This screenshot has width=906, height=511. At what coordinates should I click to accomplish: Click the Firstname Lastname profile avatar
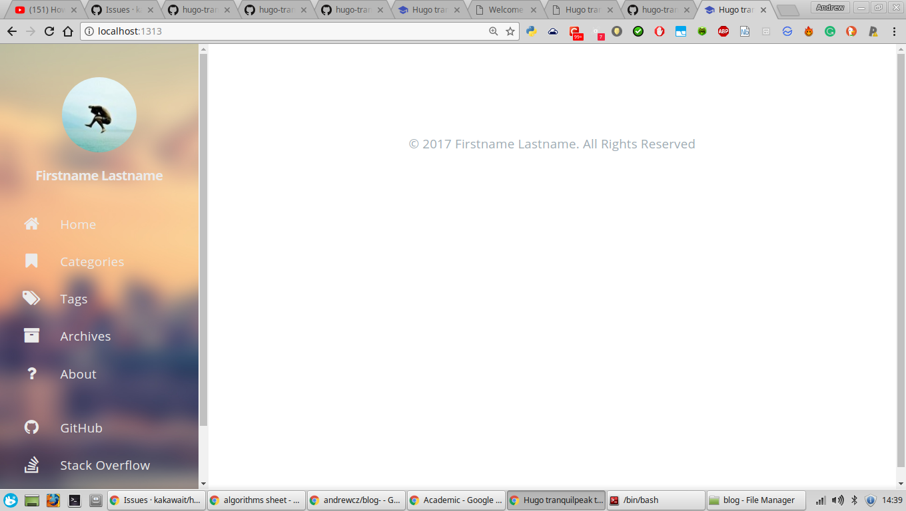pos(99,114)
